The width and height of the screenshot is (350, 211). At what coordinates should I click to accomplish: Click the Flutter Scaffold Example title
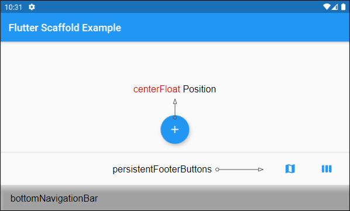click(x=65, y=28)
